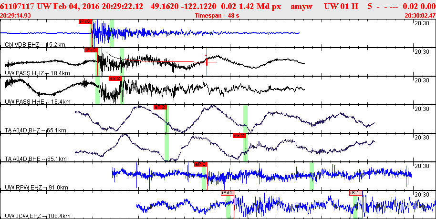Click the red coda cross marker on PASS HHZ
This screenshot has height=219, width=436.
(207, 61)
